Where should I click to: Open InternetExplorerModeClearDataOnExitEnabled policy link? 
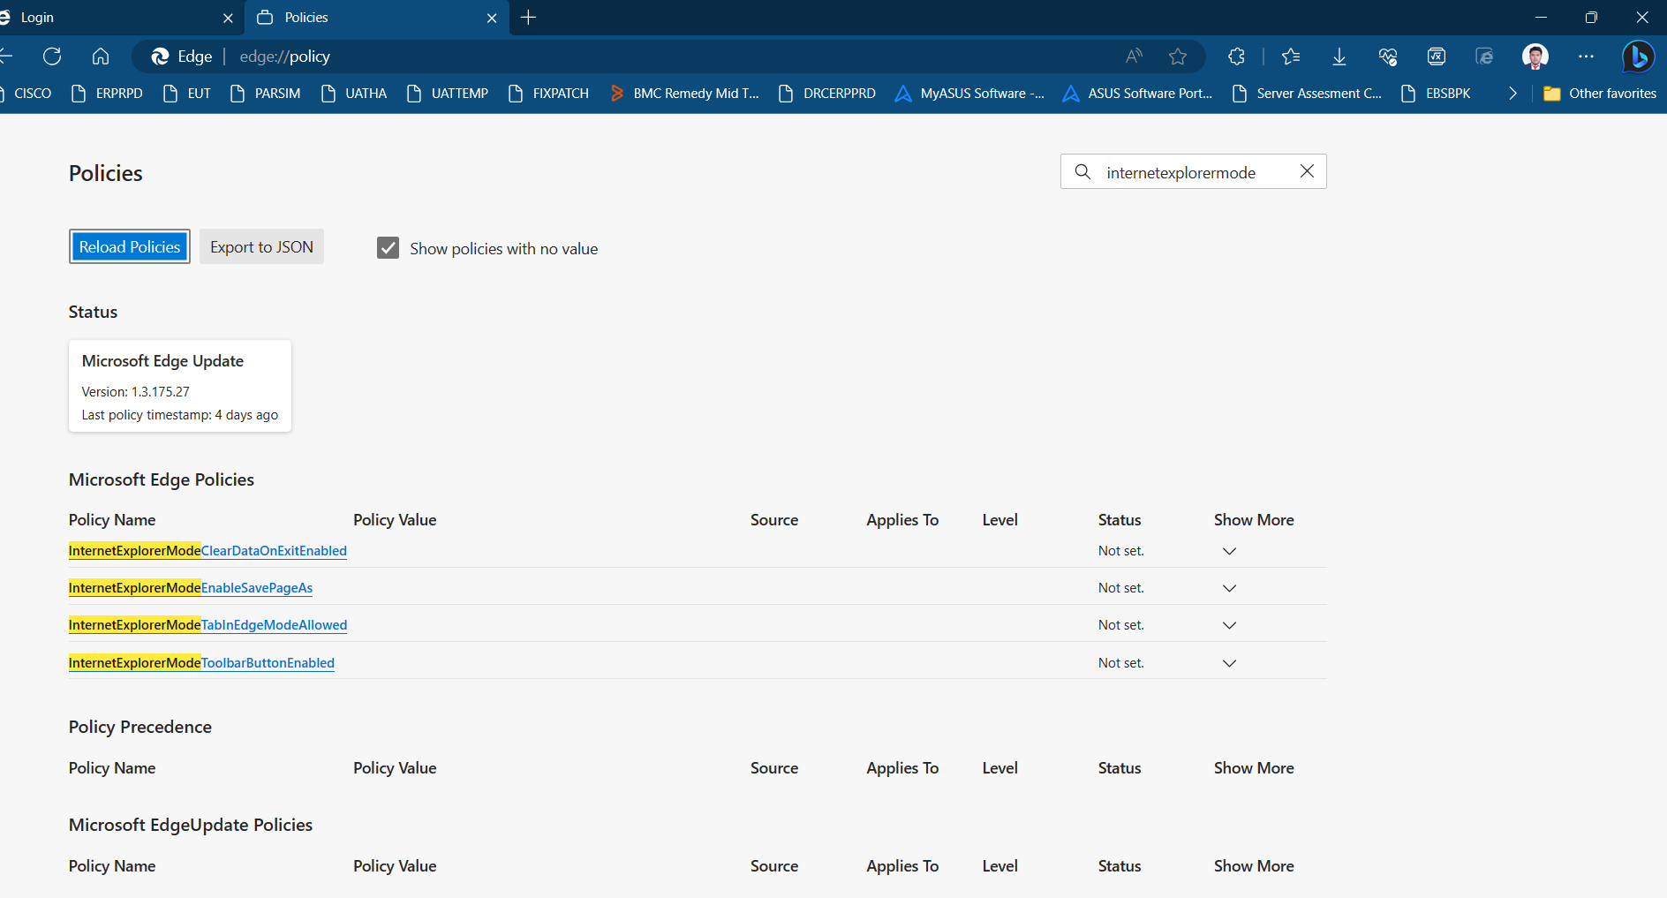(x=207, y=551)
